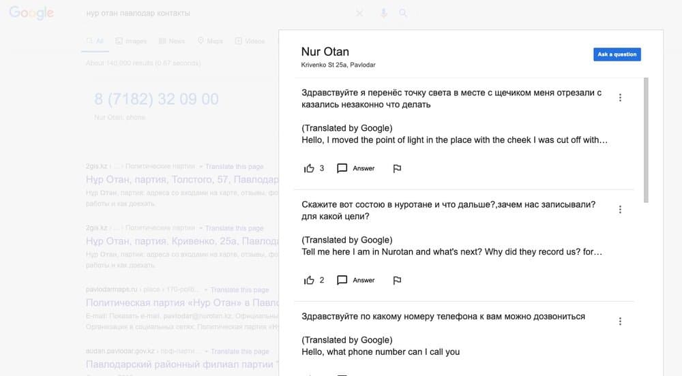This screenshot has height=376, width=682.
Task: Clear the search box with the X icon
Action: 359,14
